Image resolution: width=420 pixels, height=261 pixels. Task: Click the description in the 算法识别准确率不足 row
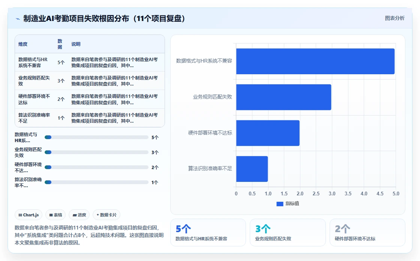(x=115, y=118)
